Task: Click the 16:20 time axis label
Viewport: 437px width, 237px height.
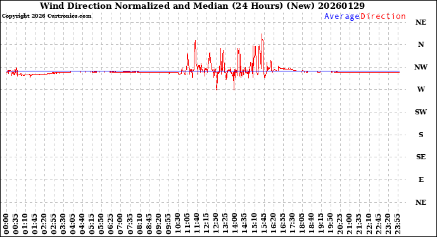Action: pyautogui.click(x=273, y=224)
